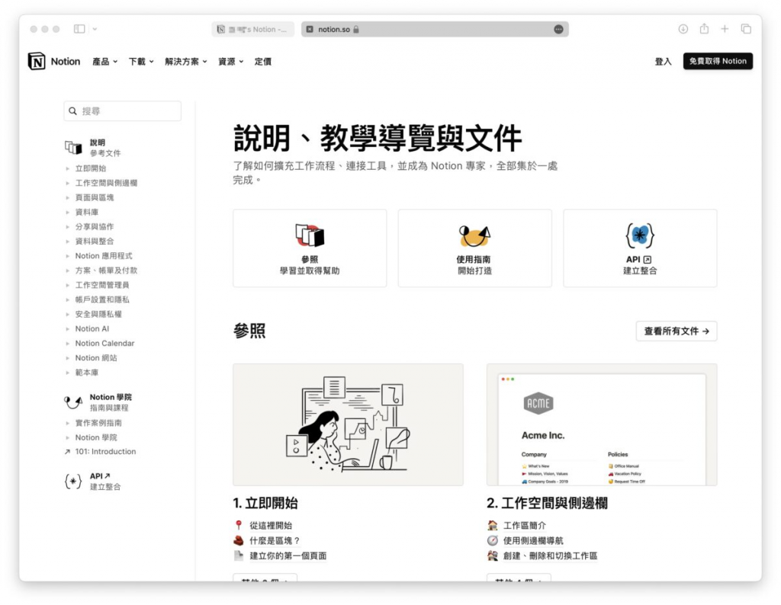This screenshot has height=605, width=781.
Task: Click the house icon beside 工作區簡介
Action: pos(493,525)
